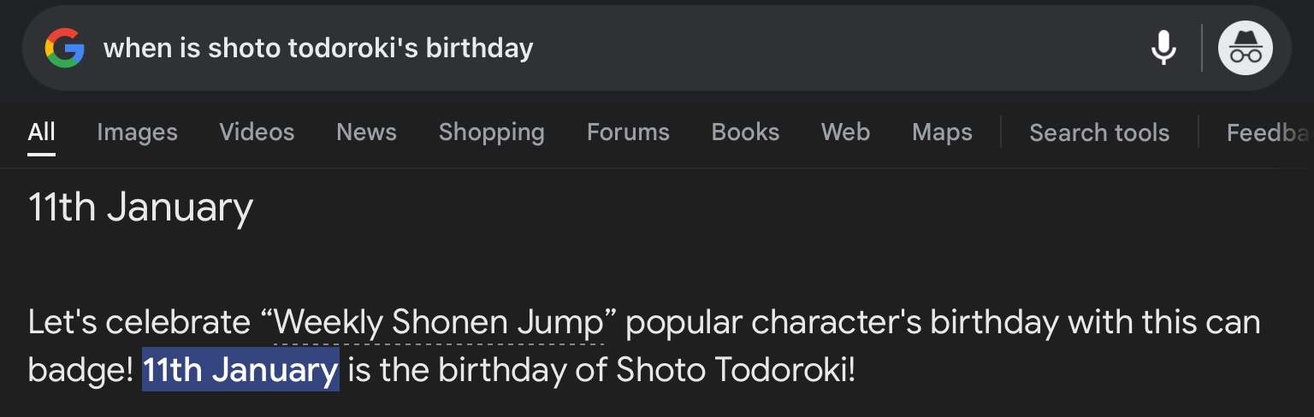Image resolution: width=1314 pixels, height=417 pixels.
Task: Go to the News tab
Action: pyautogui.click(x=366, y=132)
